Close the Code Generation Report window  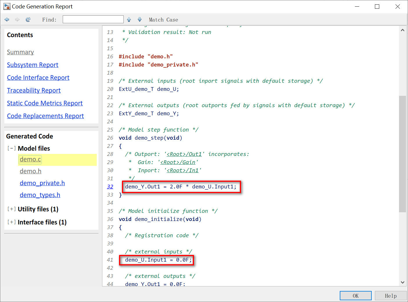(398, 6)
